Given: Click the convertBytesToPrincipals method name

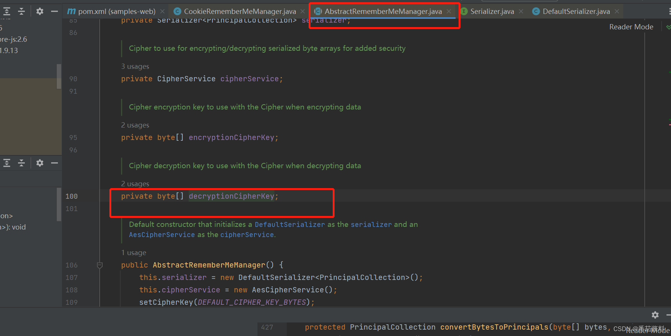Looking at the screenshot, I should point(494,327).
